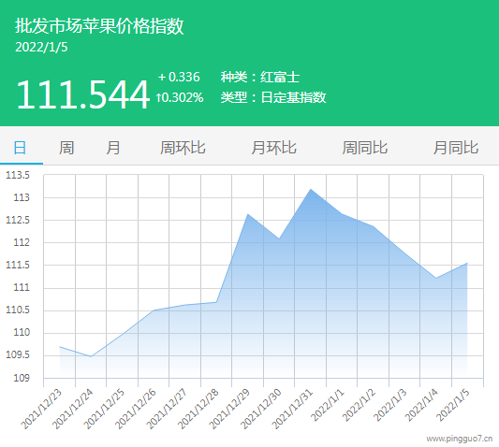499x447 pixels.
Task: Click the chart peak at 2021/12/31
Action: tap(311, 189)
